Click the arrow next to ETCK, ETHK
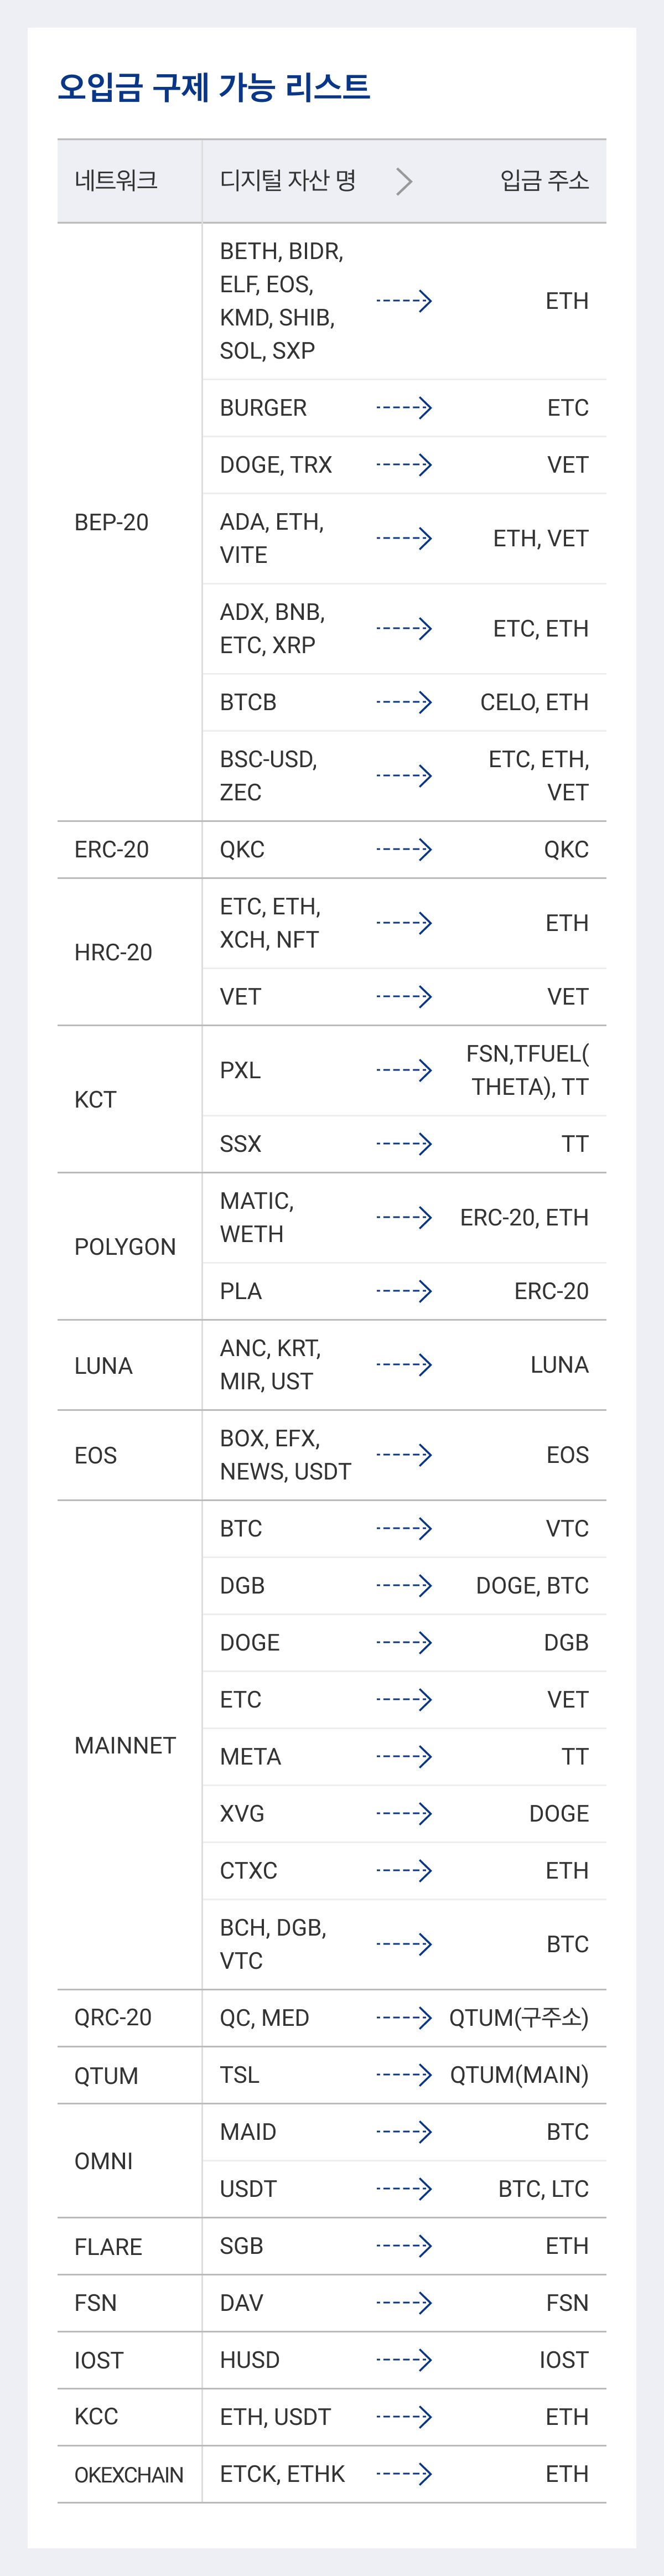The image size is (664, 2576). click(404, 2473)
